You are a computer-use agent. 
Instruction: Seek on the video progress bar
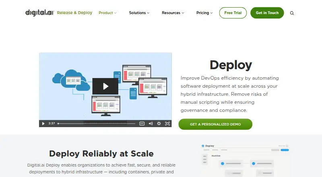pyautogui.click(x=97, y=123)
